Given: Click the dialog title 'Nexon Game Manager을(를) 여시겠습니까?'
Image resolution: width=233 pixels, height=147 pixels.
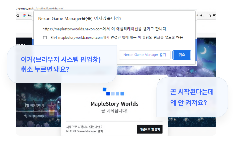Looking at the screenshot, I should [x=80, y=19].
